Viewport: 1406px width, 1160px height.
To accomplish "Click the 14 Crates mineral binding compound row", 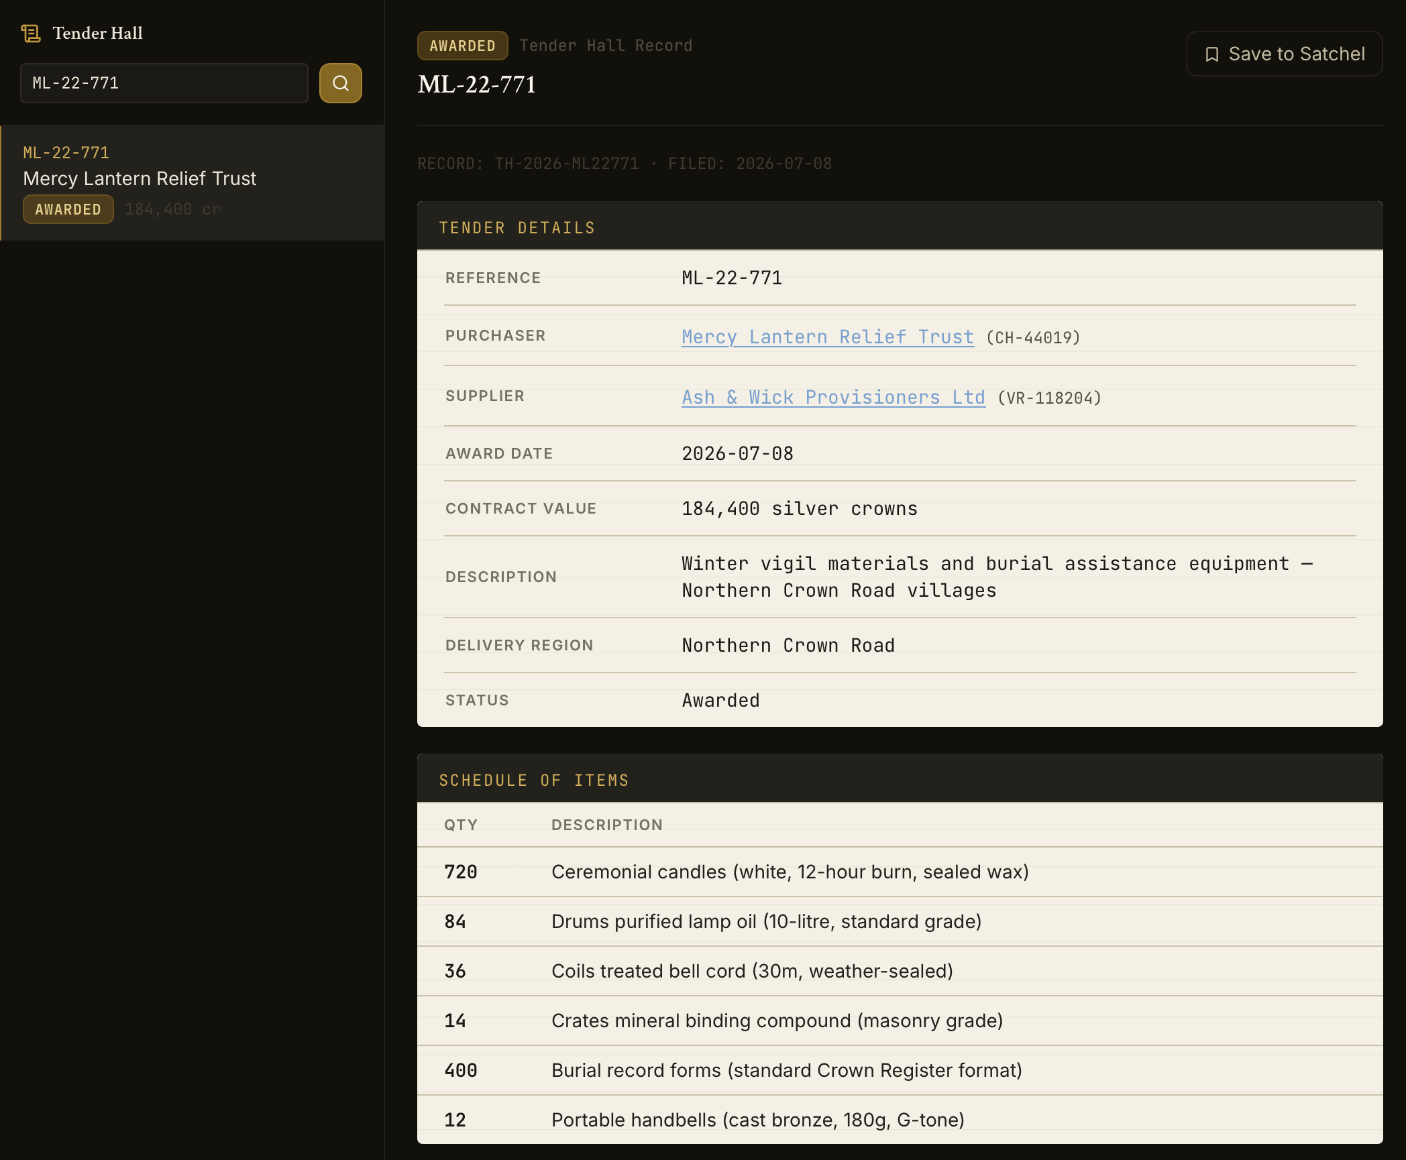I will coord(900,1021).
